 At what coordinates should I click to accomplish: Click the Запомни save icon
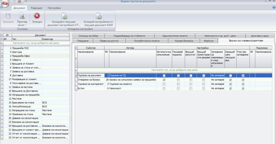(8, 16)
